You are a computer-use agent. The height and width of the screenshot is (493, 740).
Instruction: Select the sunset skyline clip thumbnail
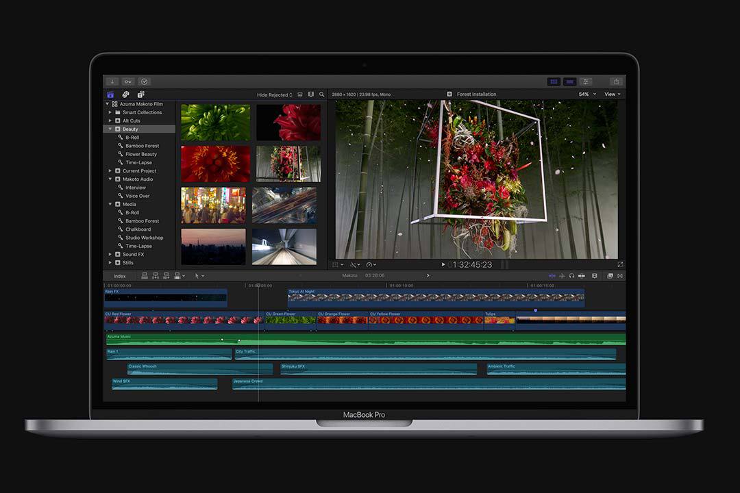213,246
